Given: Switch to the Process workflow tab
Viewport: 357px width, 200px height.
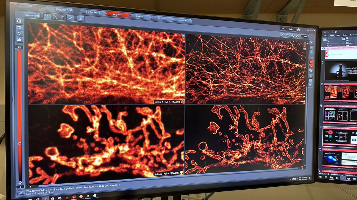Looking at the screenshot, I should point(140,16).
